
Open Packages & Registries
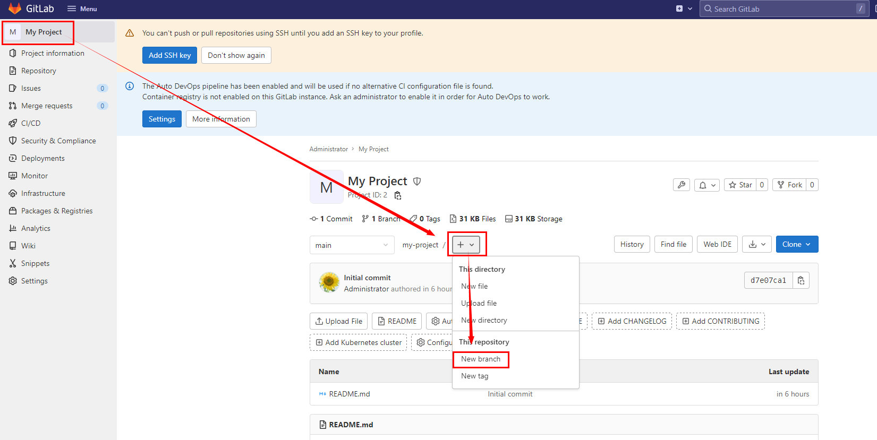click(x=57, y=211)
